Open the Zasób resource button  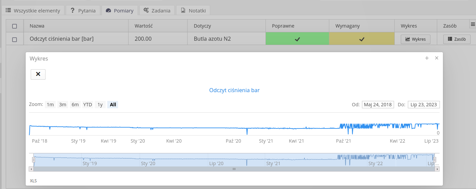[456, 39]
